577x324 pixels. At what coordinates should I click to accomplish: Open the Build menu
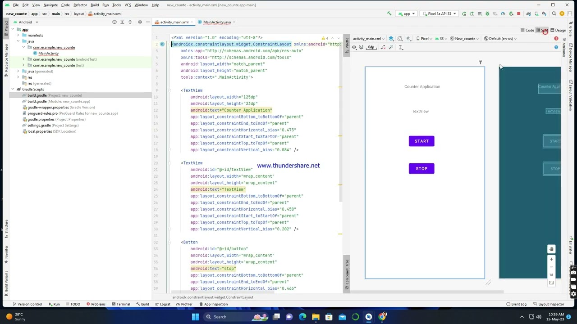point(95,5)
